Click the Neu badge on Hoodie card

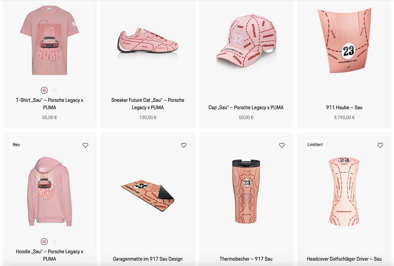click(16, 144)
